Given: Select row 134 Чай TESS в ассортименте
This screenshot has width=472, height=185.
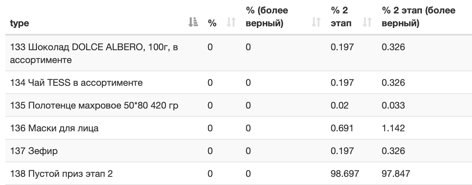Looking at the screenshot, I should click(239, 83).
